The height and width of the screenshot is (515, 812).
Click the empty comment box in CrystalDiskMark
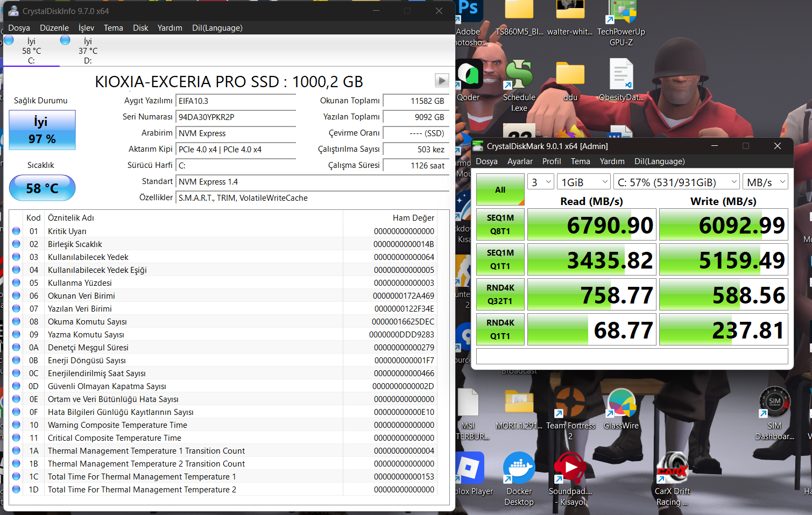tap(632, 356)
